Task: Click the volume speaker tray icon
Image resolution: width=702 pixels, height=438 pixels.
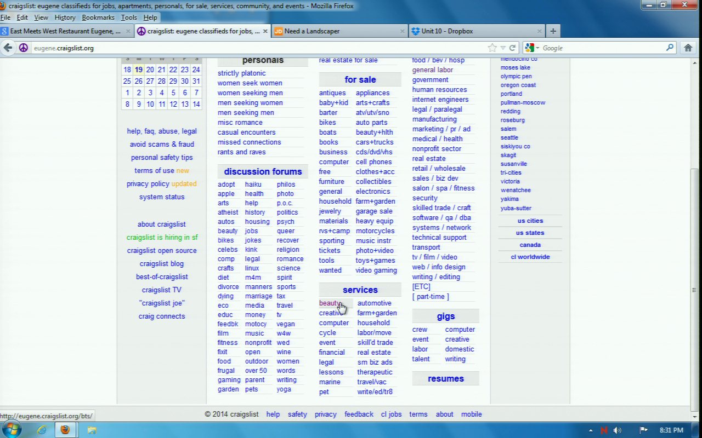Action: pyautogui.click(x=618, y=430)
